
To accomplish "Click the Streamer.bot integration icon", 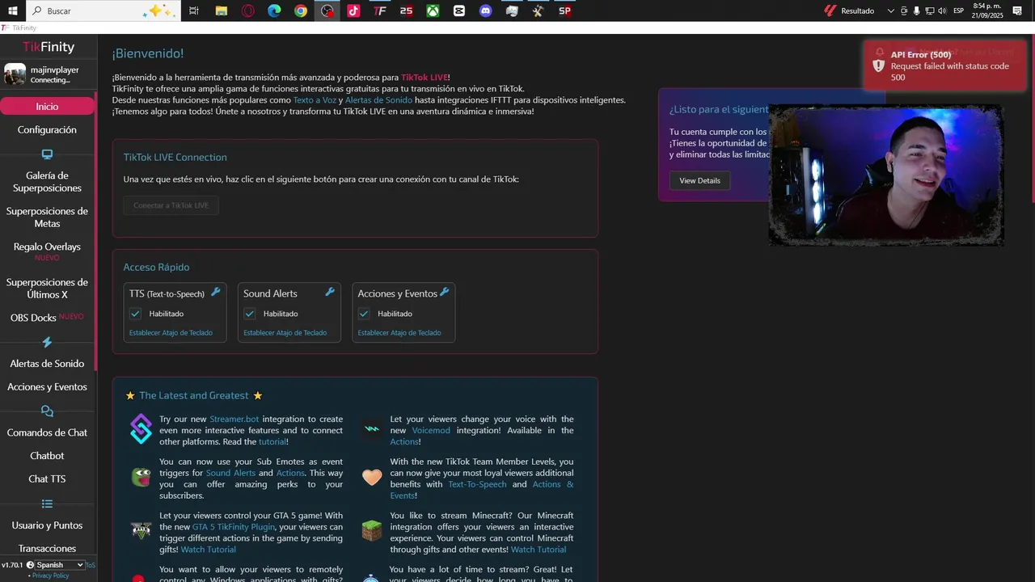I will [x=142, y=429].
